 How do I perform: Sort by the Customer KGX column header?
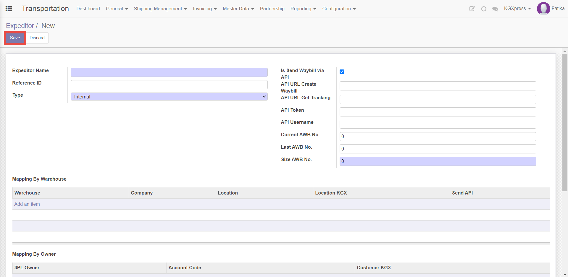452,268
